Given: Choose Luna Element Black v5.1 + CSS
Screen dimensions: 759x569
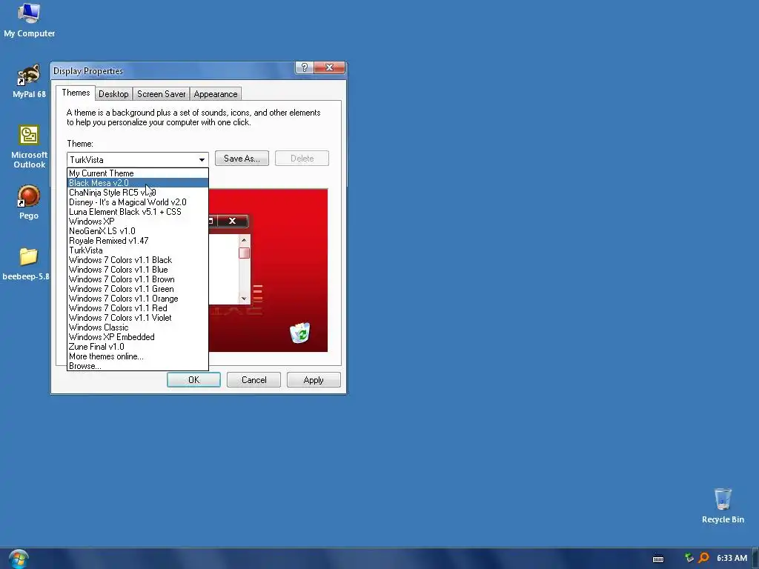Looking at the screenshot, I should pos(137,212).
